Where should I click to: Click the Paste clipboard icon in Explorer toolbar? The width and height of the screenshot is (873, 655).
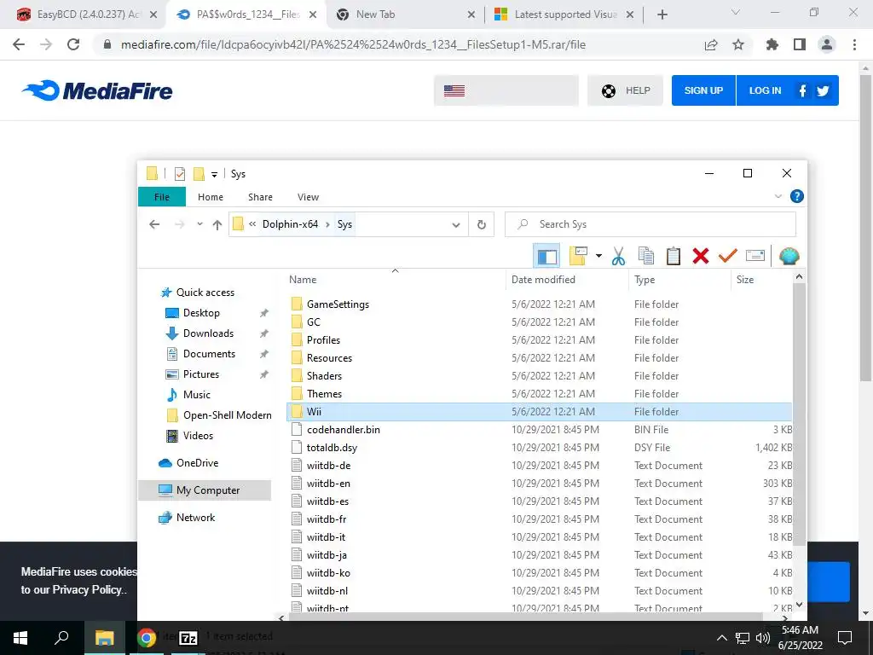(674, 256)
